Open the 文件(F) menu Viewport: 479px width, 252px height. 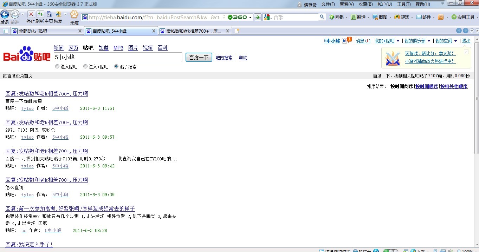328,4
